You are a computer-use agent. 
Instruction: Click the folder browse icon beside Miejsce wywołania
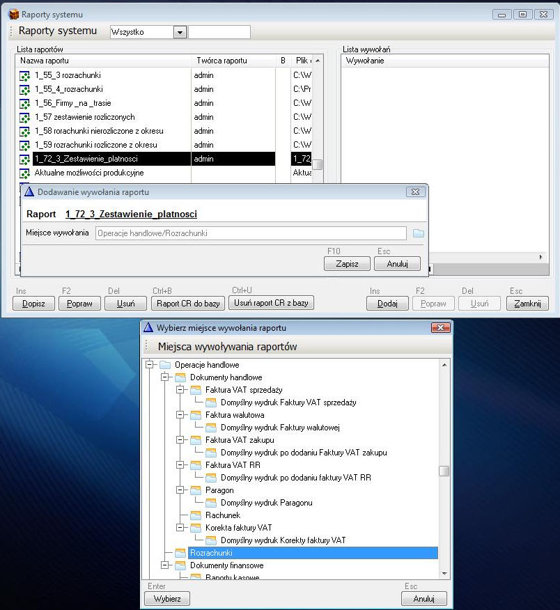point(418,233)
